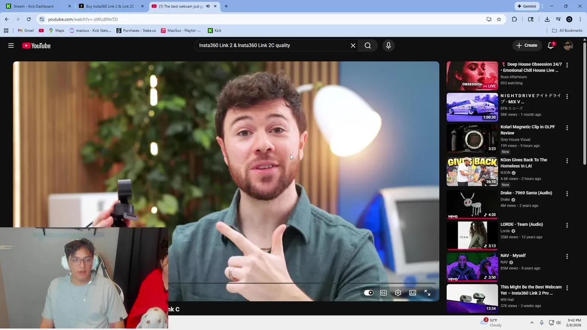Open the Drake 7969 Santa title link
The width and height of the screenshot is (587, 330).
pyautogui.click(x=526, y=193)
